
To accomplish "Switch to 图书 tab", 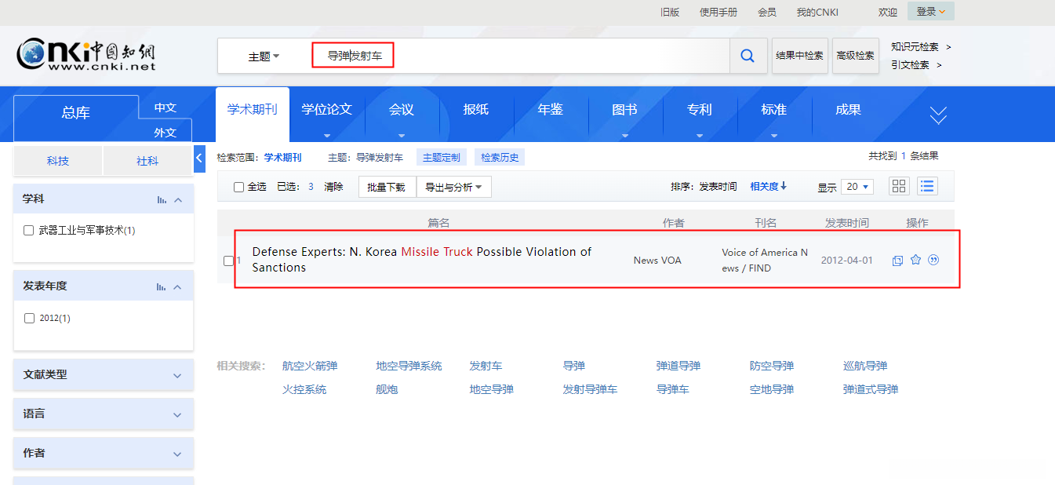I will click(x=625, y=110).
